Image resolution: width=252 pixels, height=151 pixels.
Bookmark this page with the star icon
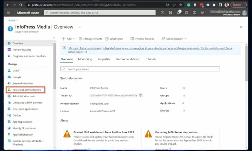[x=180, y=5]
